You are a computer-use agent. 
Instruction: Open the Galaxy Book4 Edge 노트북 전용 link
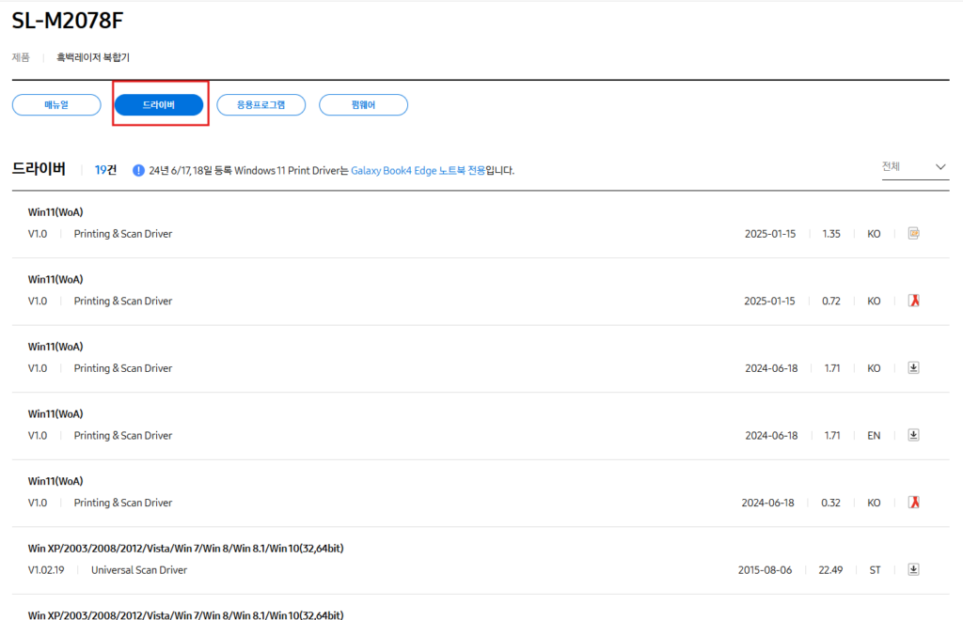418,170
